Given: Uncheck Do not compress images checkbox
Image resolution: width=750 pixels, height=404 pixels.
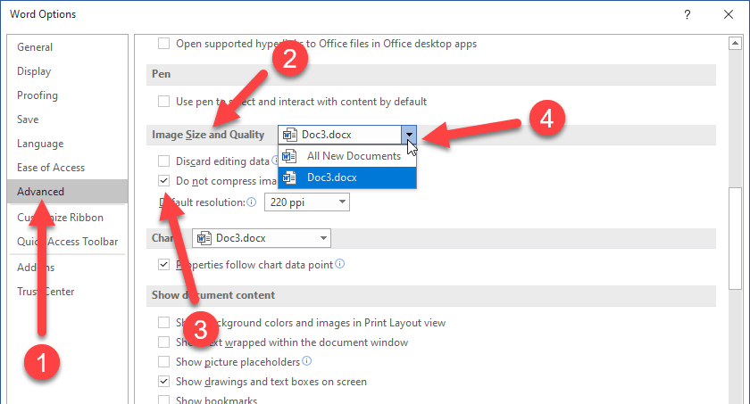Looking at the screenshot, I should coord(163,181).
